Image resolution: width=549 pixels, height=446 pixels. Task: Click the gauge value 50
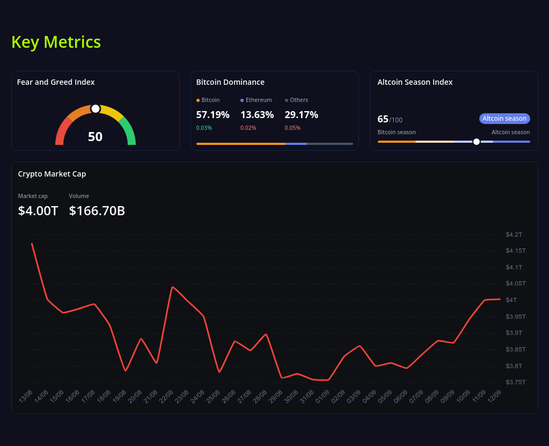click(x=95, y=137)
